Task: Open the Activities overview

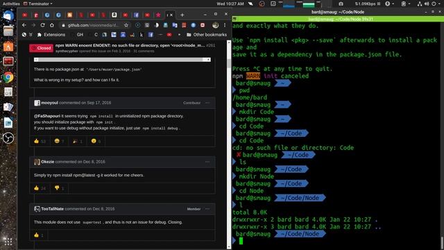Action: [11, 3]
